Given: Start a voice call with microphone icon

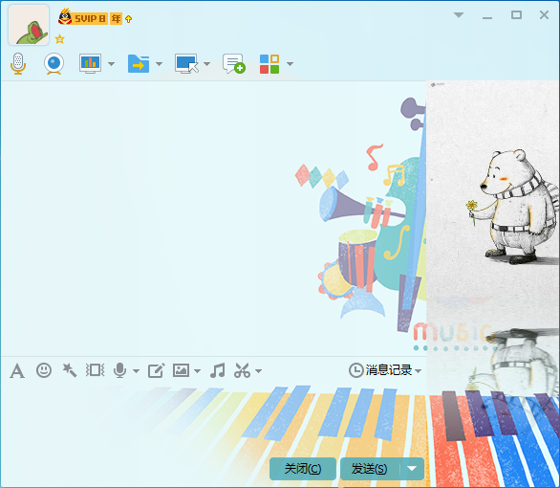Looking at the screenshot, I should [18, 64].
